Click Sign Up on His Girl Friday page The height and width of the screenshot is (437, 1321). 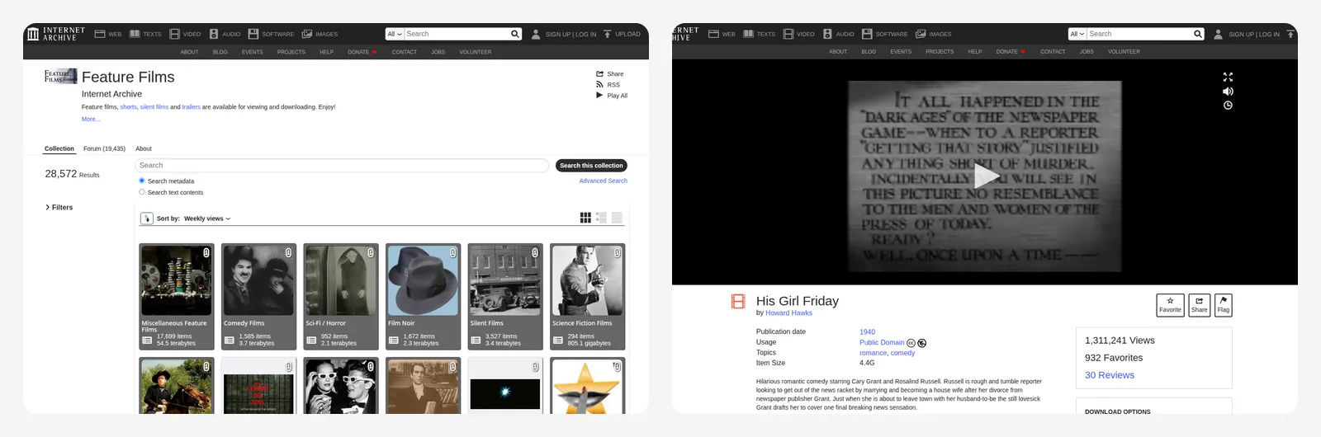(1241, 35)
